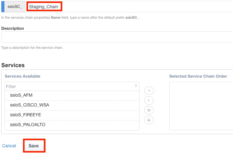Click the move-down arrow for chain order
Viewport: 233px width, 154px height.
(149, 120)
